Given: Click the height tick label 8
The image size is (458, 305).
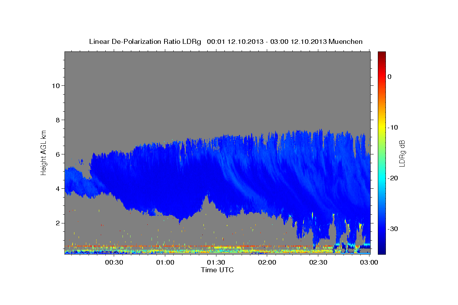Looking at the screenshot, I should [58, 120].
